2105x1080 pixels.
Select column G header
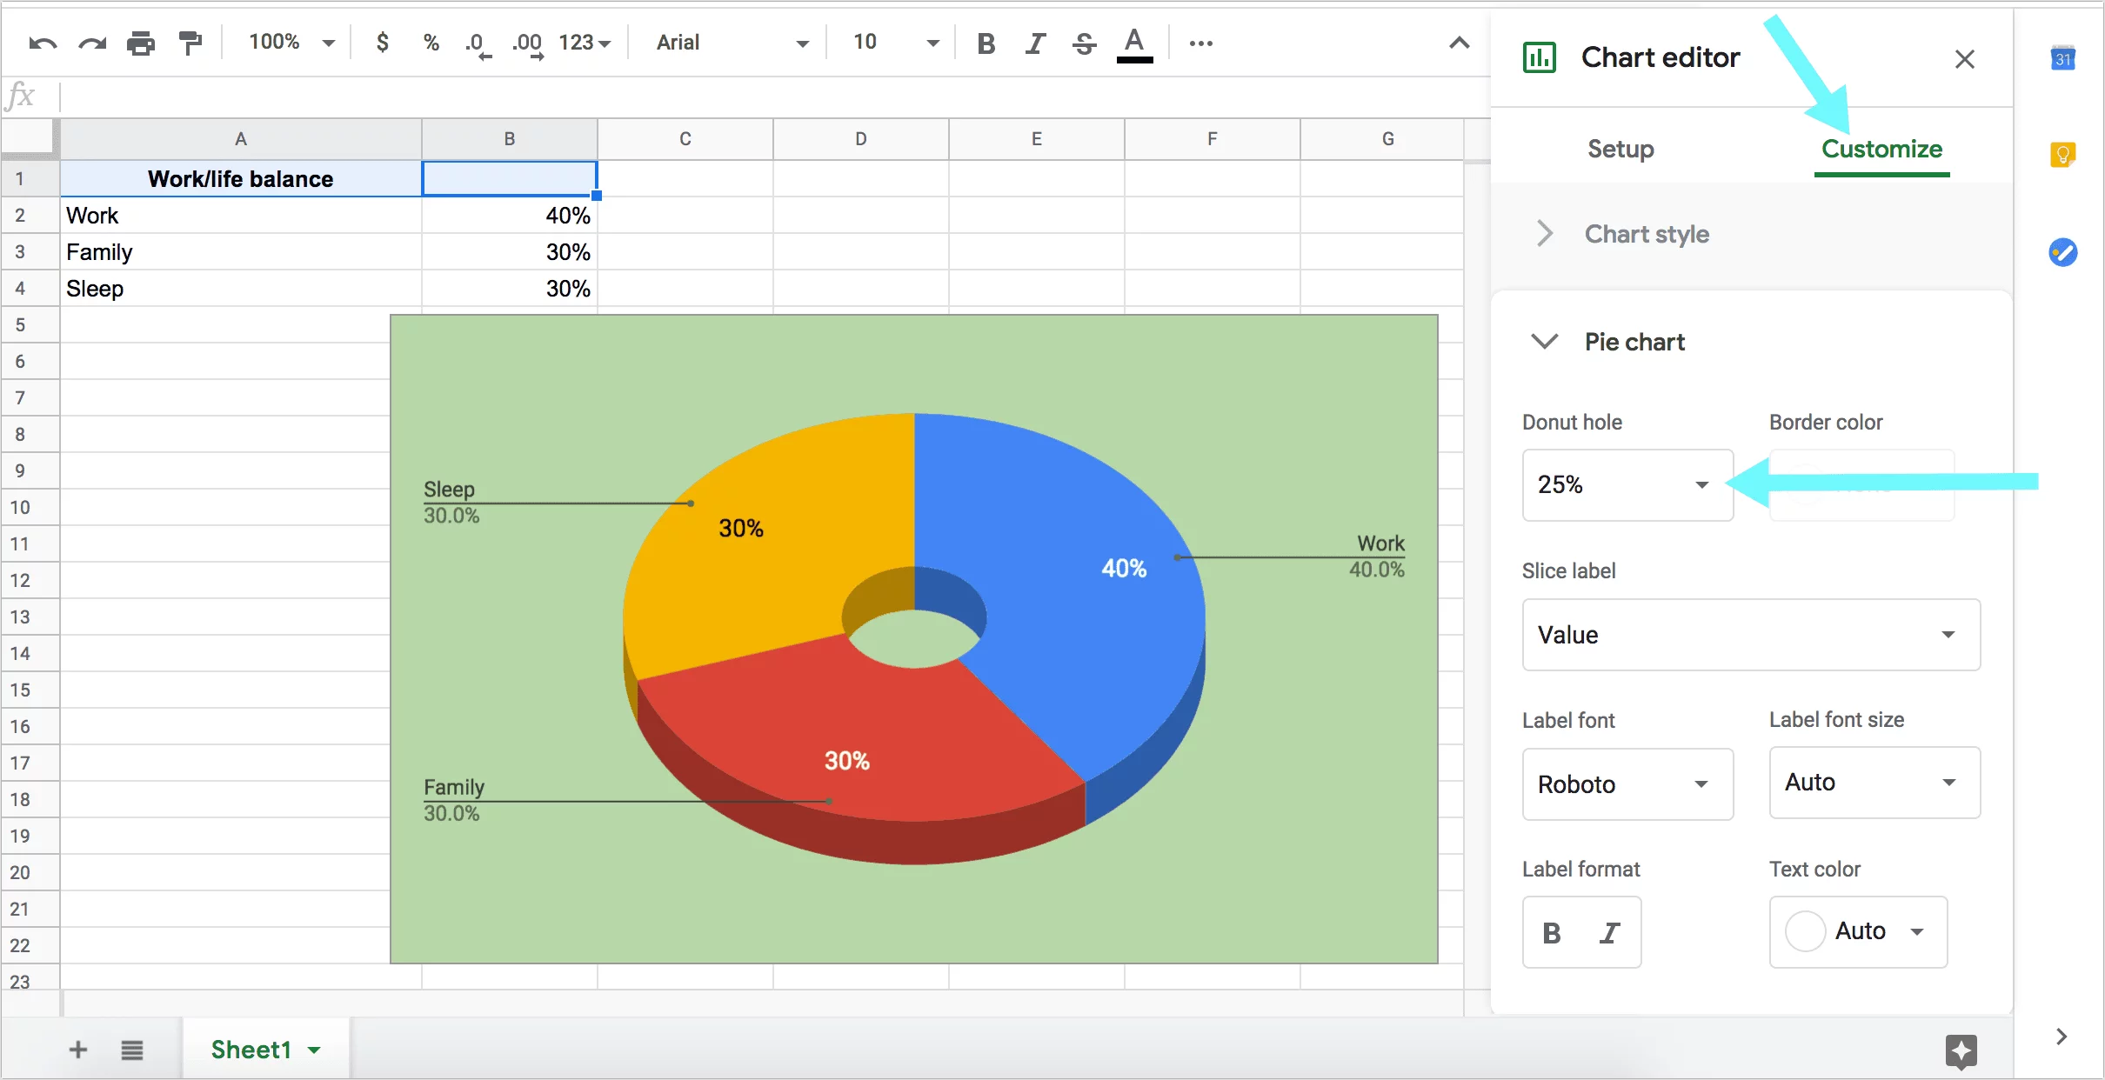[x=1388, y=139]
